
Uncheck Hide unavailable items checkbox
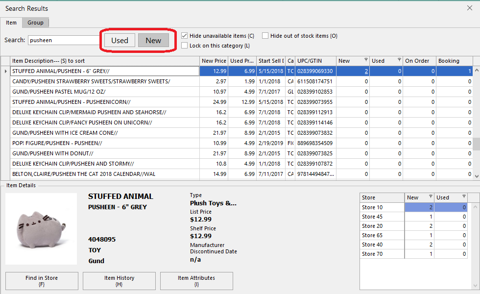184,36
